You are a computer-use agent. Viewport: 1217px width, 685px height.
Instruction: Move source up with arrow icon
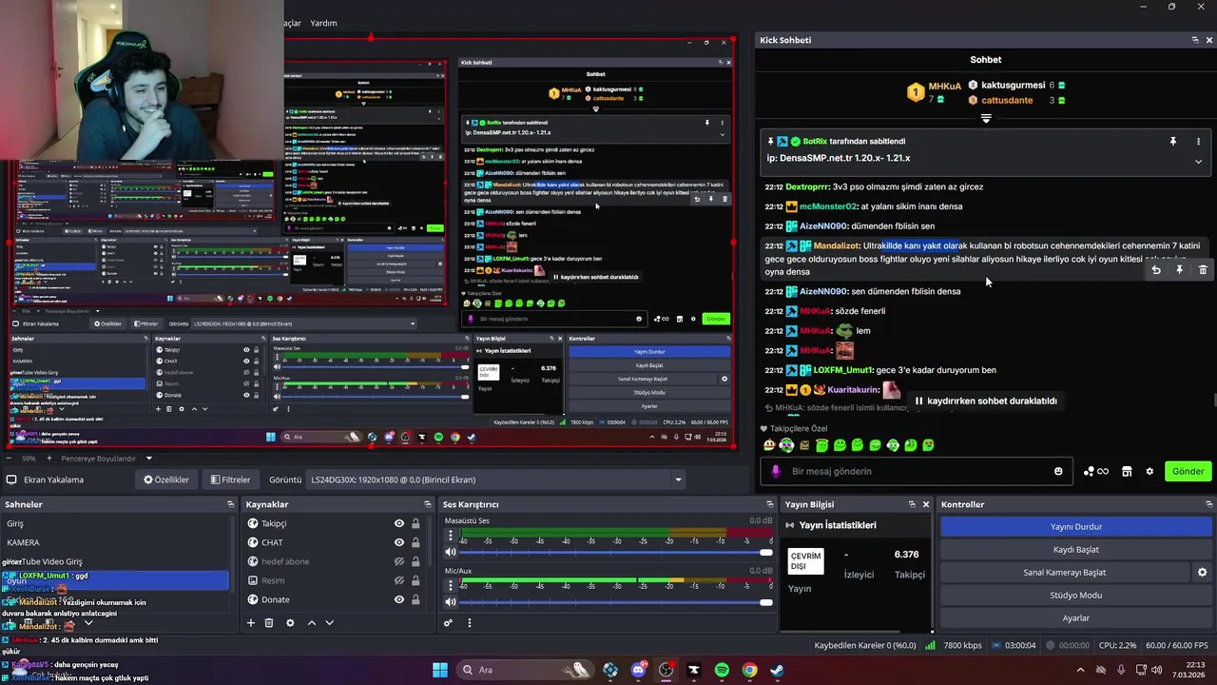point(311,623)
